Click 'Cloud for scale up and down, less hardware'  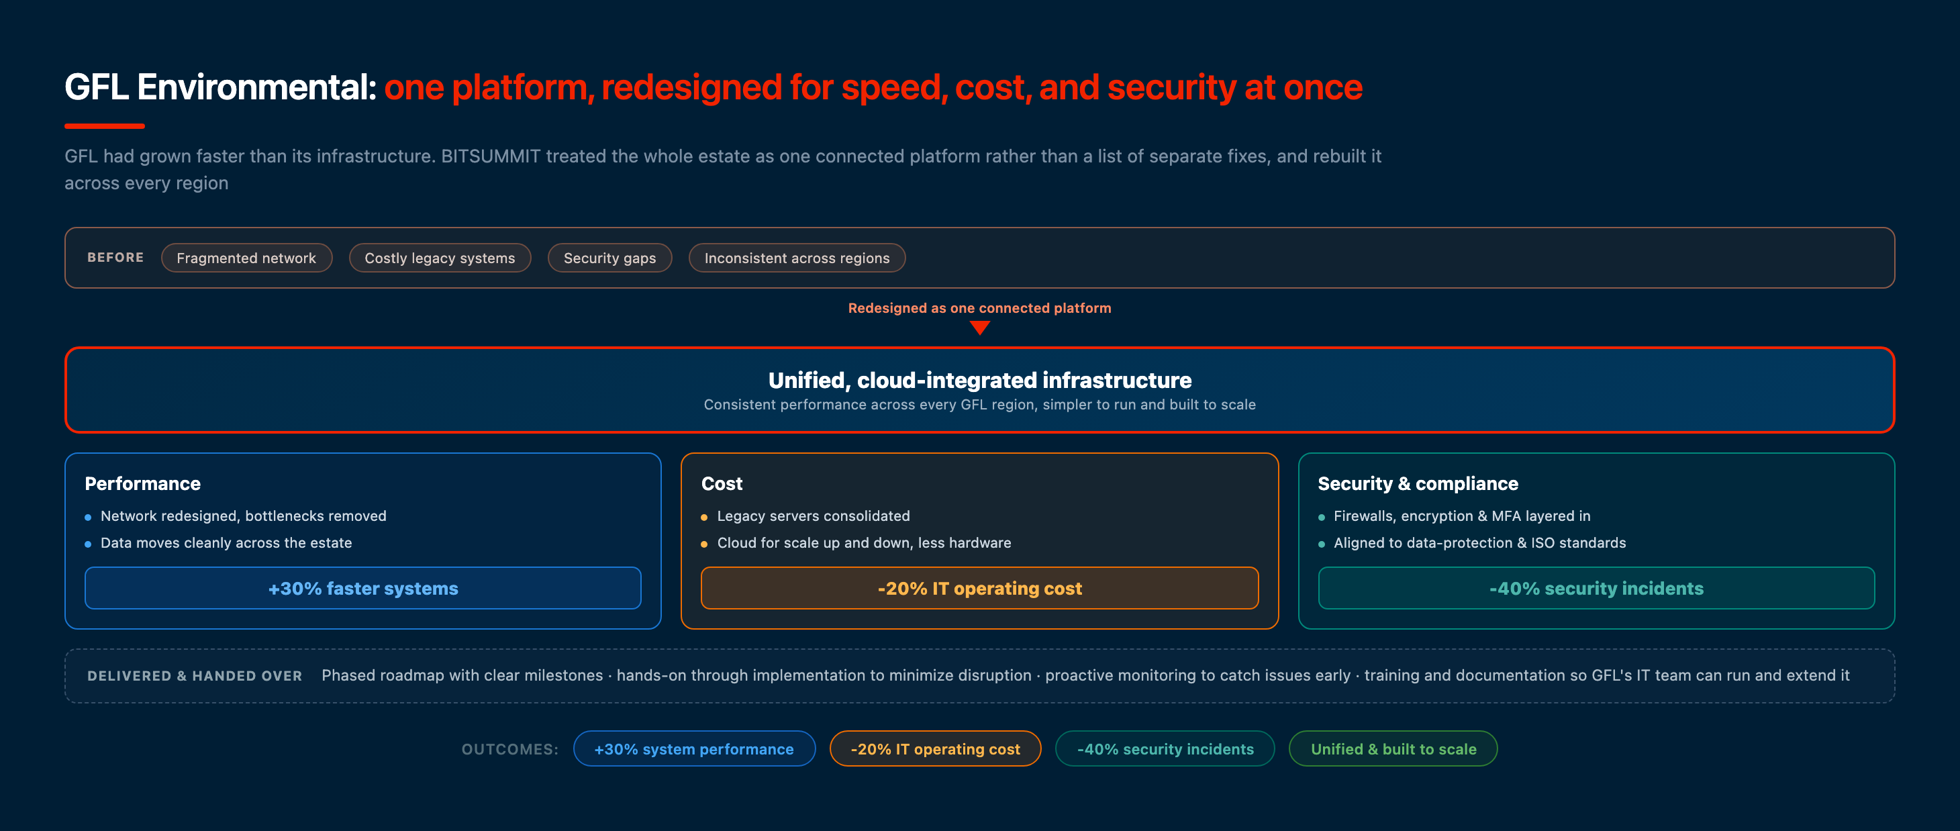point(865,542)
